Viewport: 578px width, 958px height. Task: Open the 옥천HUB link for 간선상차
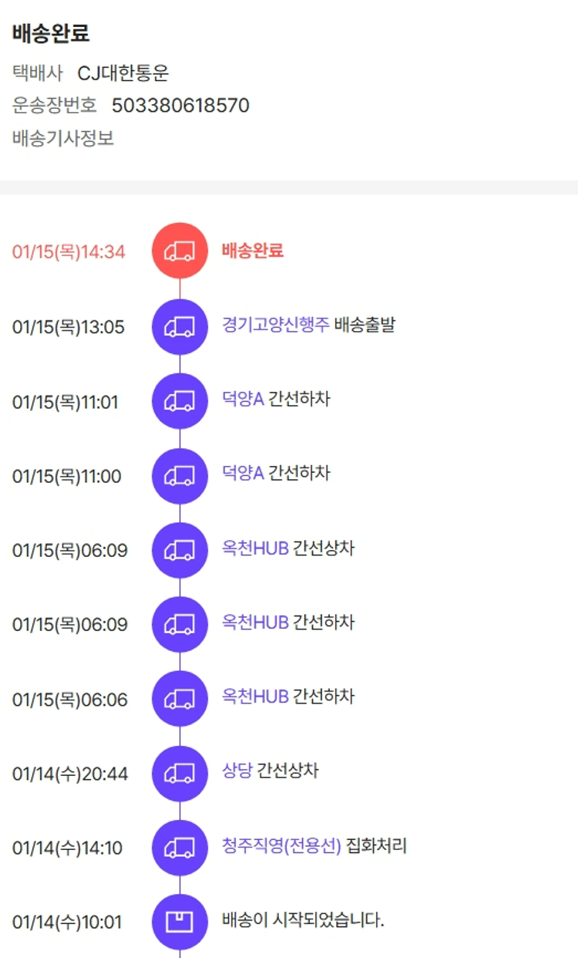pos(255,548)
